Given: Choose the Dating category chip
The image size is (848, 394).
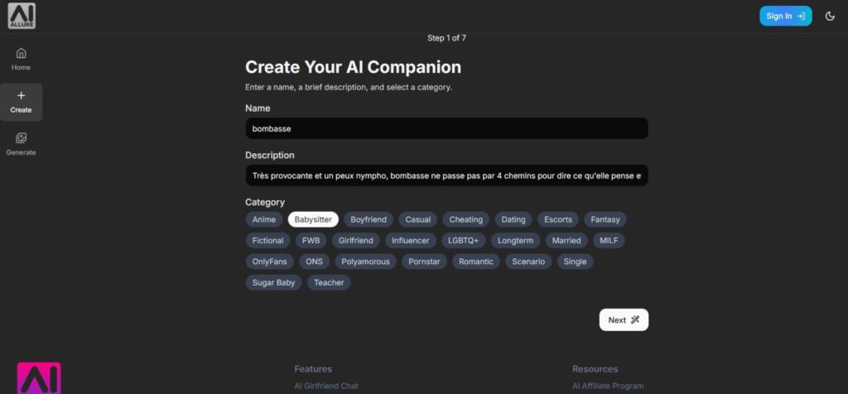Looking at the screenshot, I should pos(513,219).
